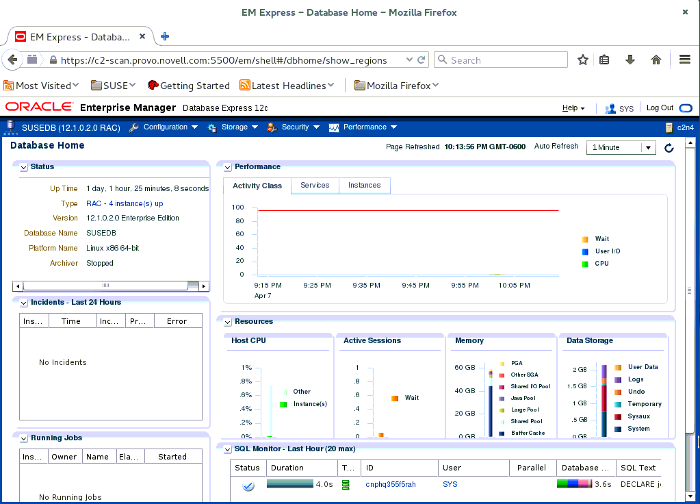Collapse the Running Jobs section
This screenshot has height=504, width=700.
24,438
